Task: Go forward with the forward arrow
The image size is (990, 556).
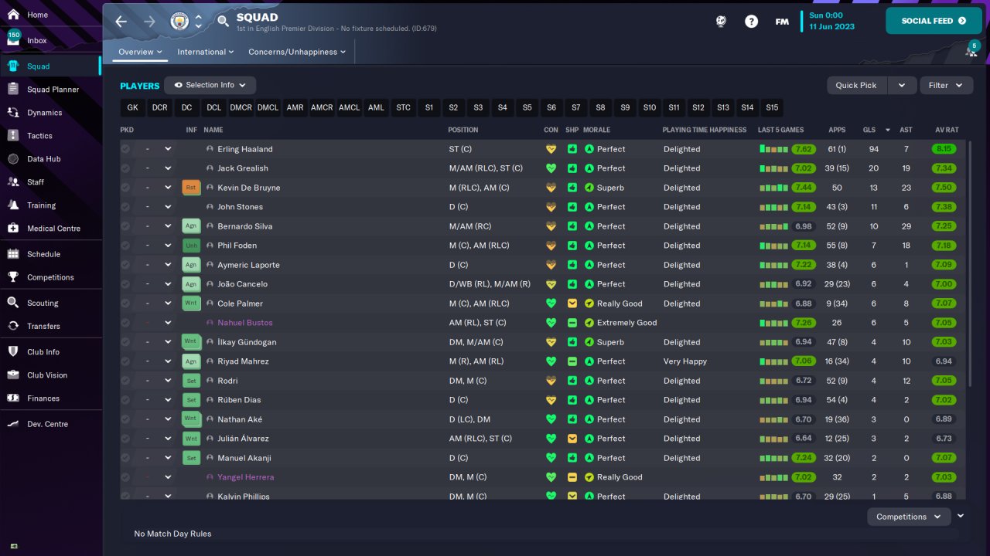Action: 149,22
